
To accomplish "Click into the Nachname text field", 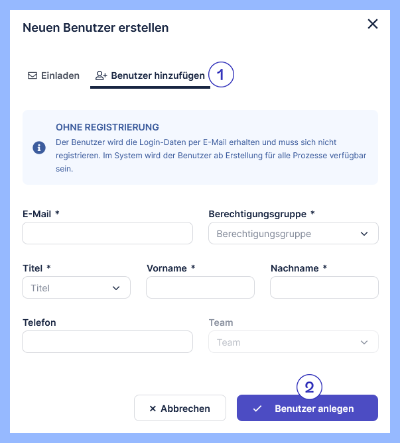I will [324, 287].
